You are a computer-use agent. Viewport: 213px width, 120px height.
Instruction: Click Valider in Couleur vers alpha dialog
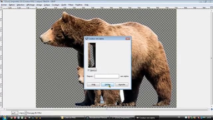click(107, 84)
